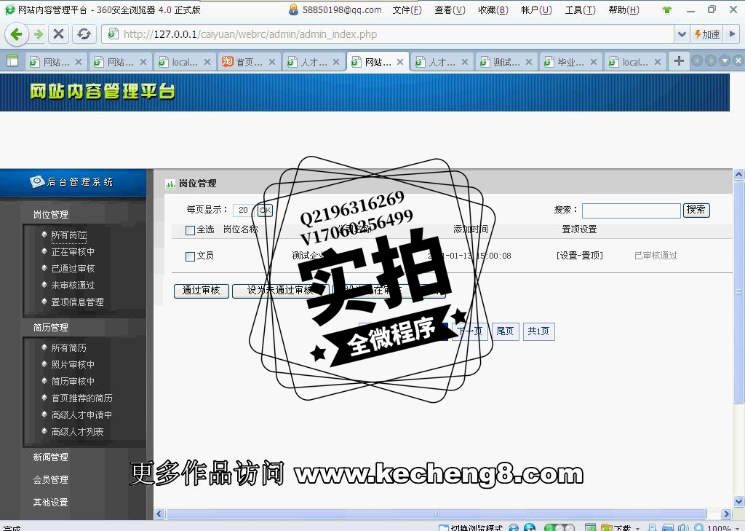Image resolution: width=745 pixels, height=531 pixels.
Task: Switch to the 毕业 tab
Action: pyautogui.click(x=570, y=62)
